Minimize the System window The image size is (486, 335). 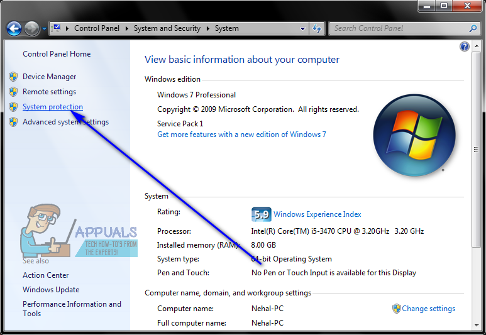427,6
